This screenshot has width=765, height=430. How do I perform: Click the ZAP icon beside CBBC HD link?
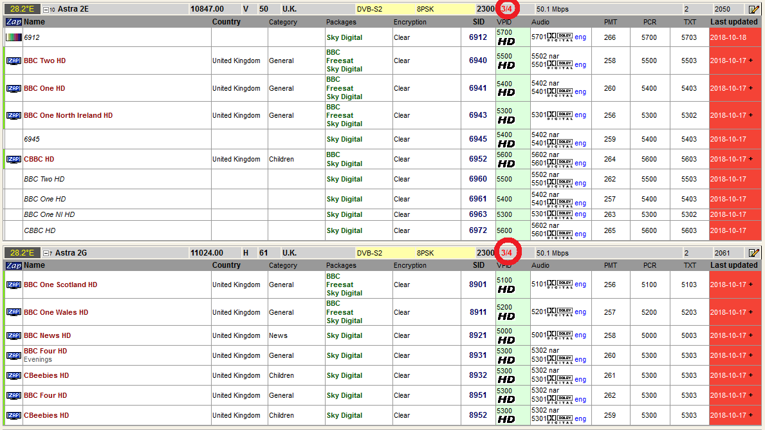pyautogui.click(x=14, y=159)
